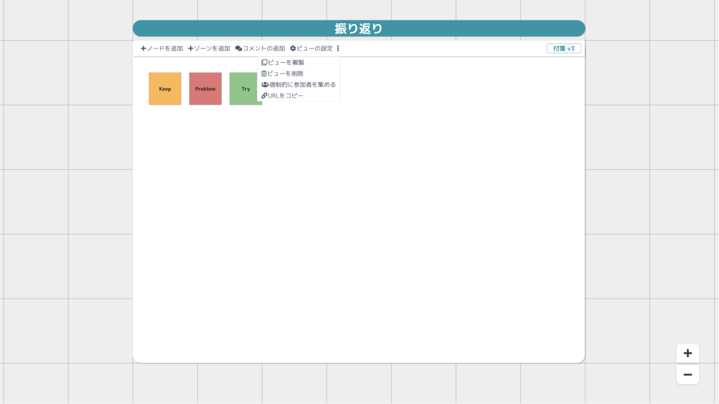
Task: Select the yellow Keep sticky note
Action: point(165,89)
